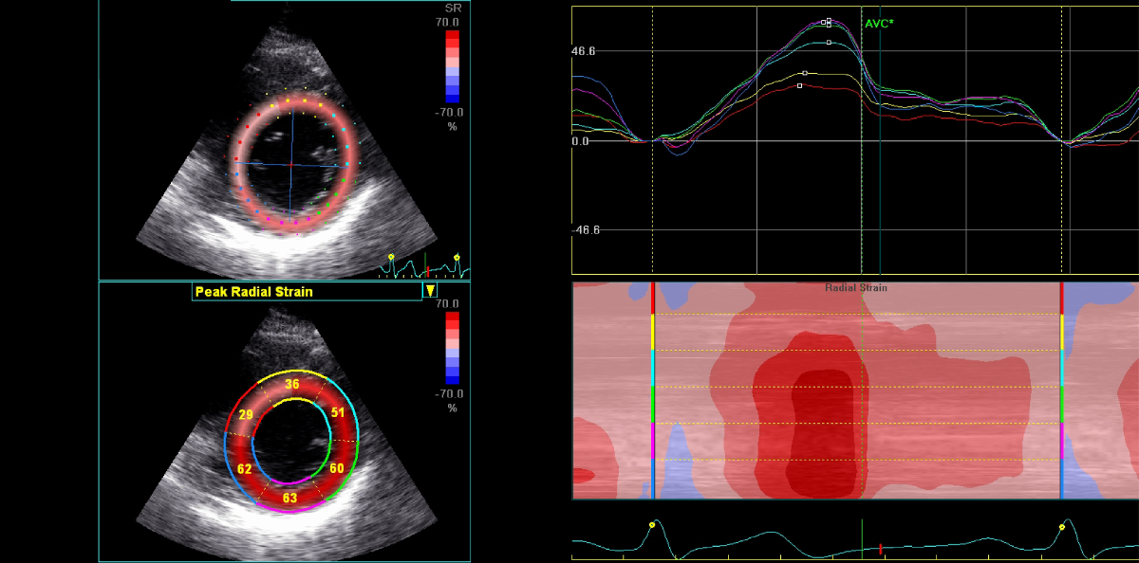Click the lower-left strain color scale bar
1139x563 pixels.
pos(453,349)
